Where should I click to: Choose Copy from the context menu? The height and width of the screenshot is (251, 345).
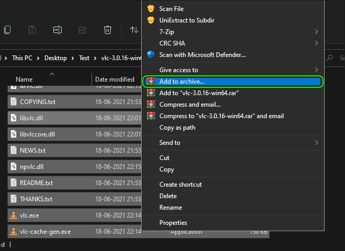pos(233,169)
